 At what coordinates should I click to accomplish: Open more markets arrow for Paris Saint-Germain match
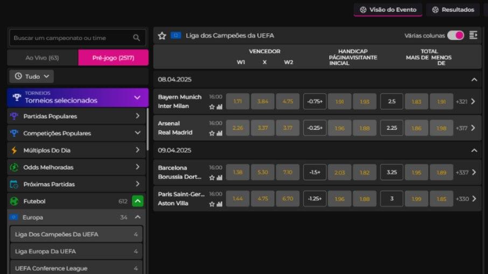tap(473, 199)
